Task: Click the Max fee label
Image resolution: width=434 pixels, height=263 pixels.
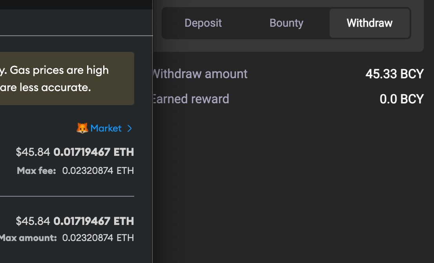Action: [36, 170]
